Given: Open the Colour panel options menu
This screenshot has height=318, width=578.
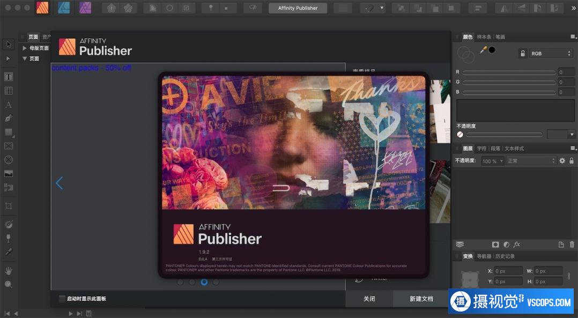Looking at the screenshot, I should click(573, 36).
